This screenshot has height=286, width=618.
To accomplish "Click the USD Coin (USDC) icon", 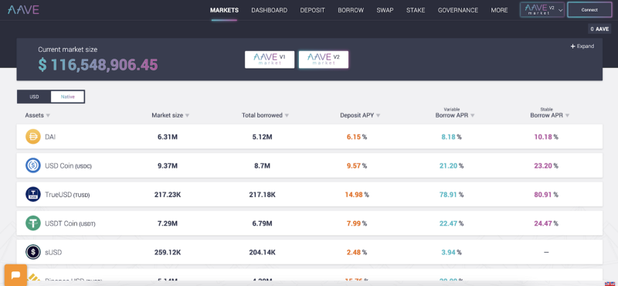I will coord(33,165).
